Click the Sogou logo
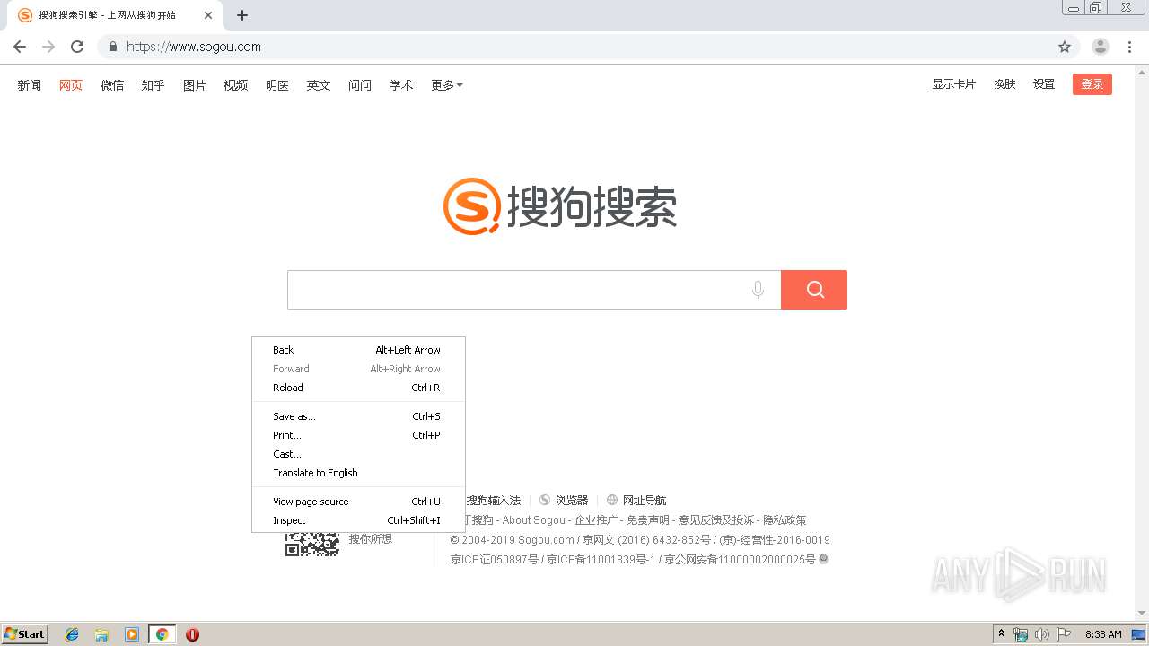This screenshot has height=646, width=1149. [x=560, y=206]
